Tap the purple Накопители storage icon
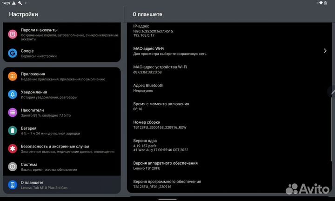Viewport: 335px width, 201px height. pyautogui.click(x=13, y=112)
